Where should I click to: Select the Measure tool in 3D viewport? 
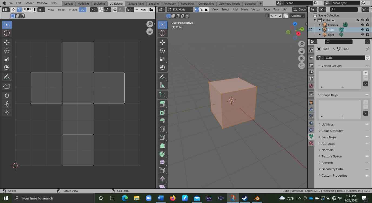(x=162, y=85)
